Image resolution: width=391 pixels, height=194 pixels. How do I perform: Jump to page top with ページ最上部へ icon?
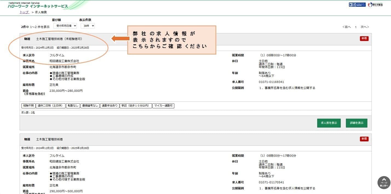(384, 182)
